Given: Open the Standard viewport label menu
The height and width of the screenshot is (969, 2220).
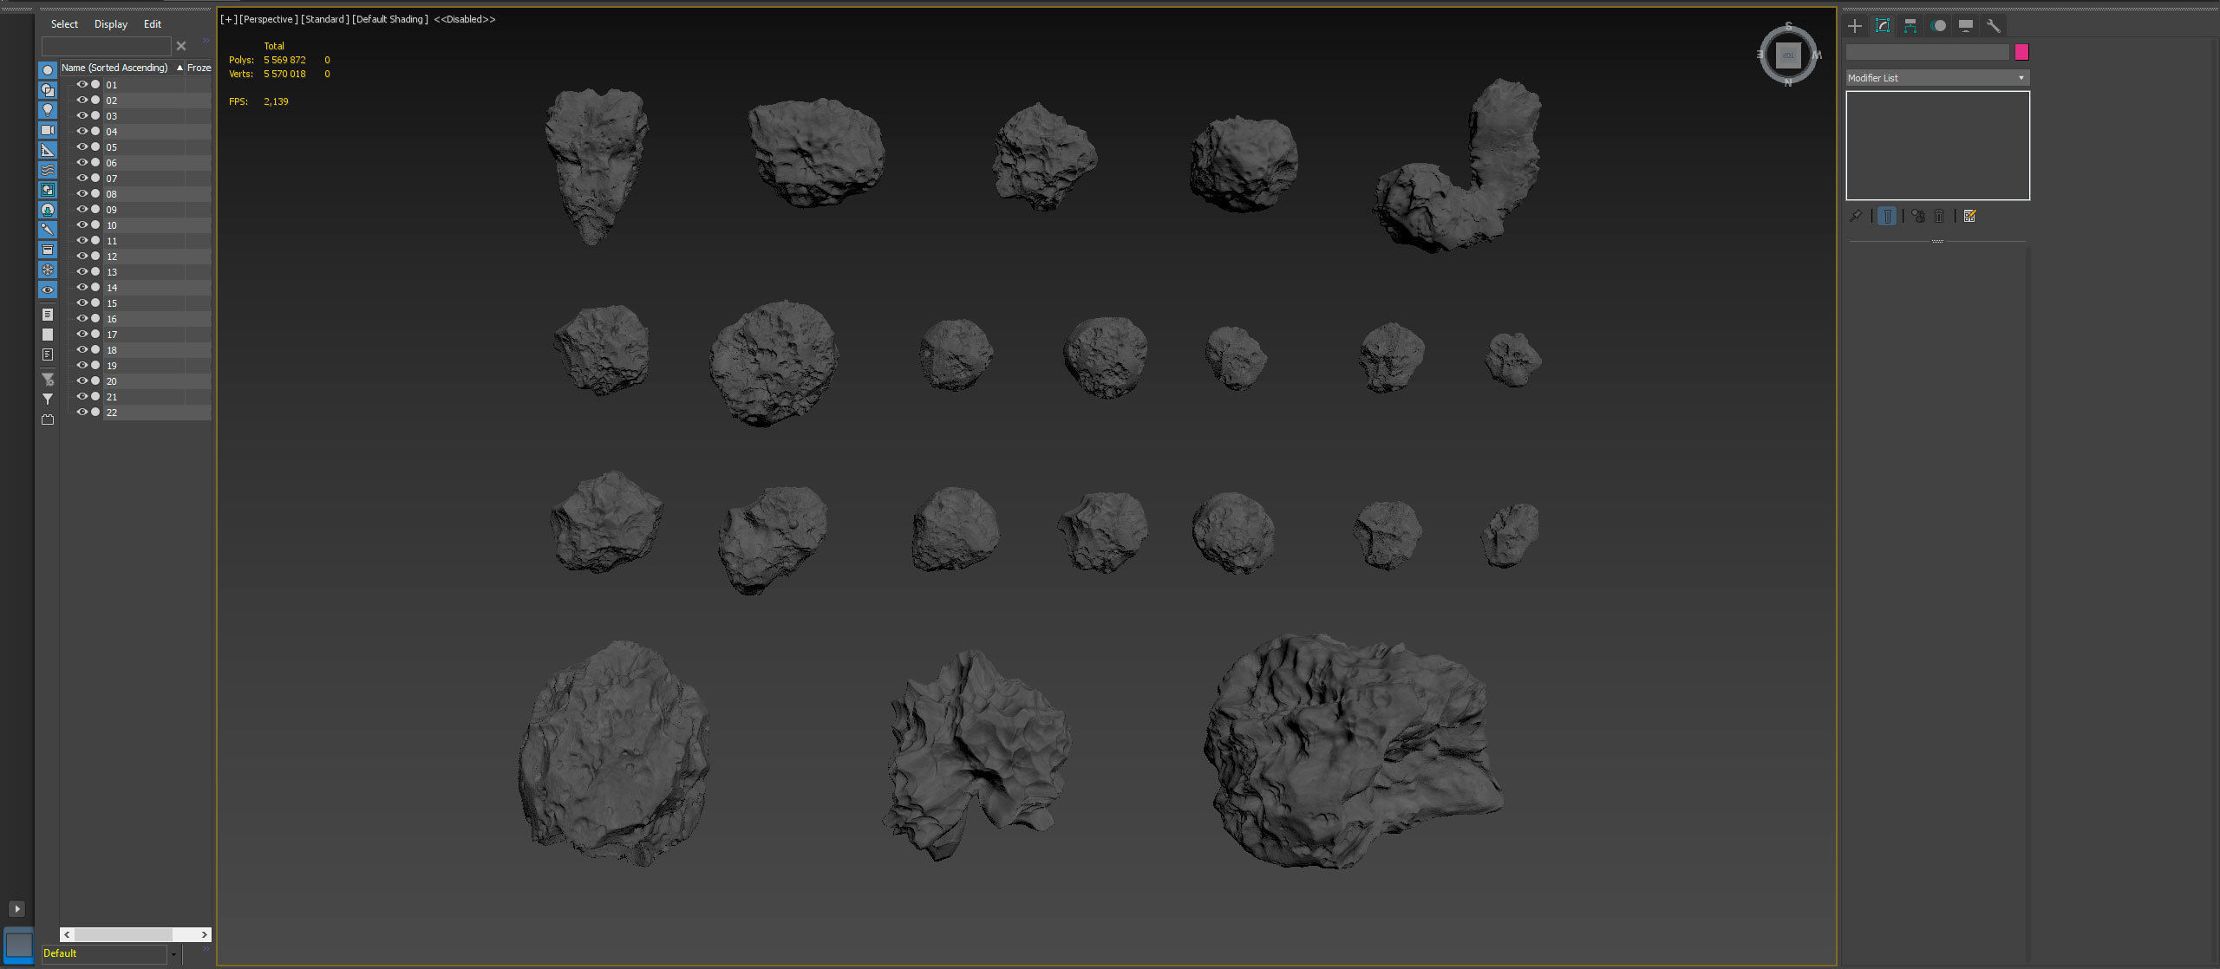Looking at the screenshot, I should point(325,19).
